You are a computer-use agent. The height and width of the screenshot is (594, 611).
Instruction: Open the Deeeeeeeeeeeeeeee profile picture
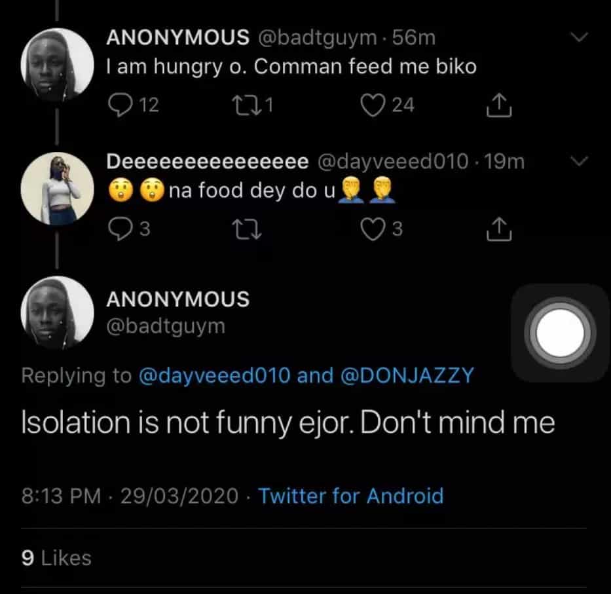click(x=57, y=189)
